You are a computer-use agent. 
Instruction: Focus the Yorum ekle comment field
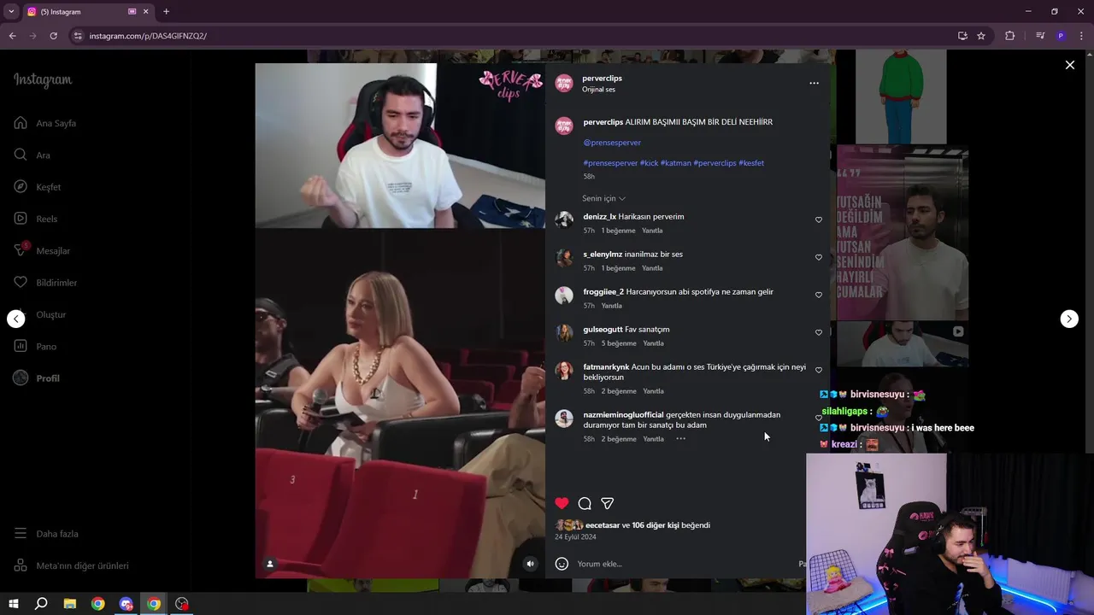pyautogui.click(x=684, y=564)
